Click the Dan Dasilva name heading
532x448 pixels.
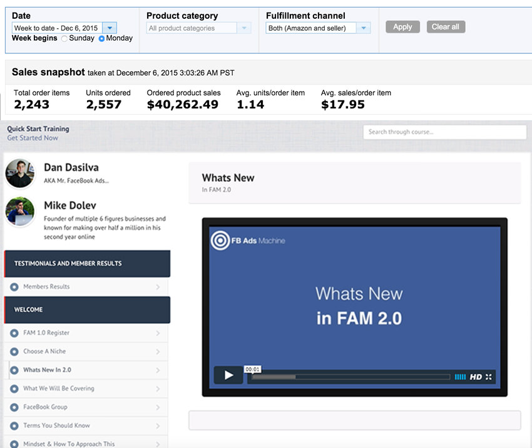point(71,167)
